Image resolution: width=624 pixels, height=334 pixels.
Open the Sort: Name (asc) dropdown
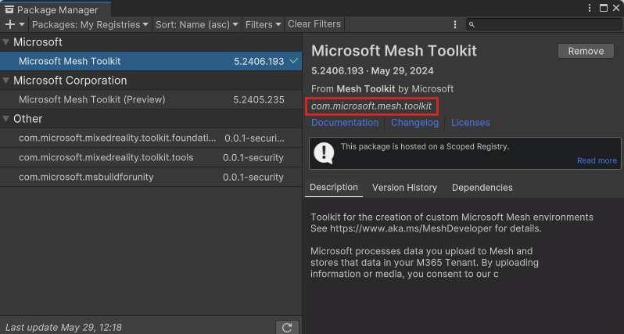pos(197,24)
